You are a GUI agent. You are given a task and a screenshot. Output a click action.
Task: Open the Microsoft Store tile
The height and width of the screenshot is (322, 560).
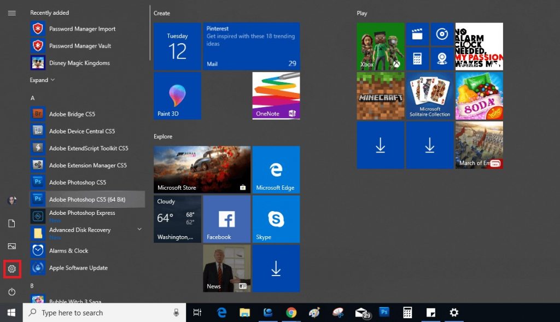202,169
